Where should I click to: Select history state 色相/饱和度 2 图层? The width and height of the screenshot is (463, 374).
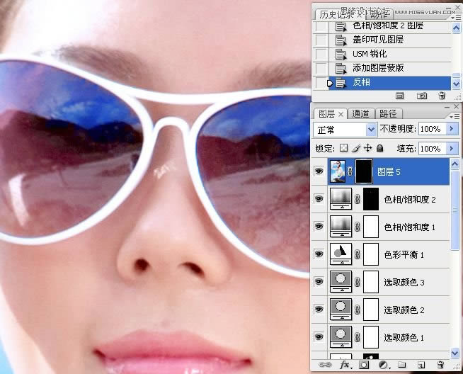[390, 27]
